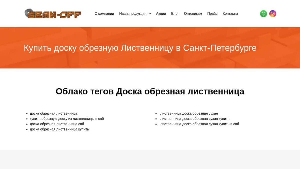Expand the Наша продукция dropdown chevron
The image size is (300, 169).
tap(150, 14)
